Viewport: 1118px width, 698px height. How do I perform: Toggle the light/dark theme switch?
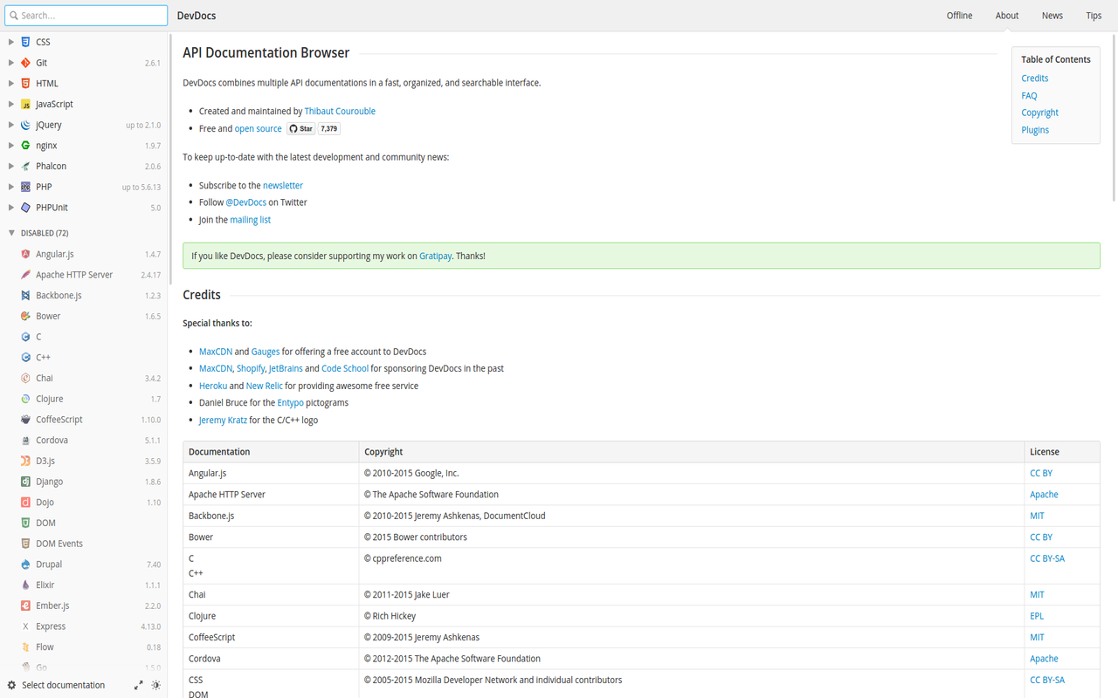tap(156, 685)
